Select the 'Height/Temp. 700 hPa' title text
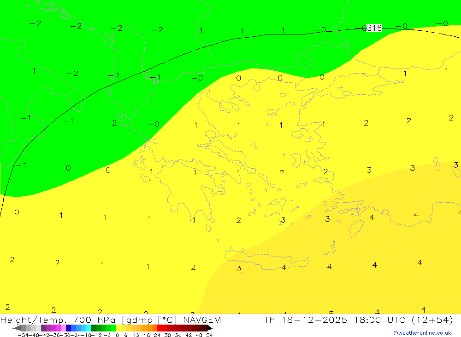Viewport: 461px width, 337px height. coord(58,320)
